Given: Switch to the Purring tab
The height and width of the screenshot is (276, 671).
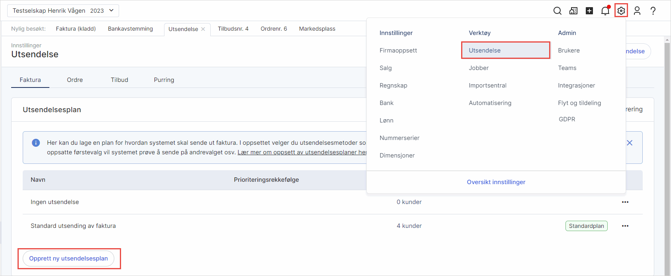Looking at the screenshot, I should point(164,80).
